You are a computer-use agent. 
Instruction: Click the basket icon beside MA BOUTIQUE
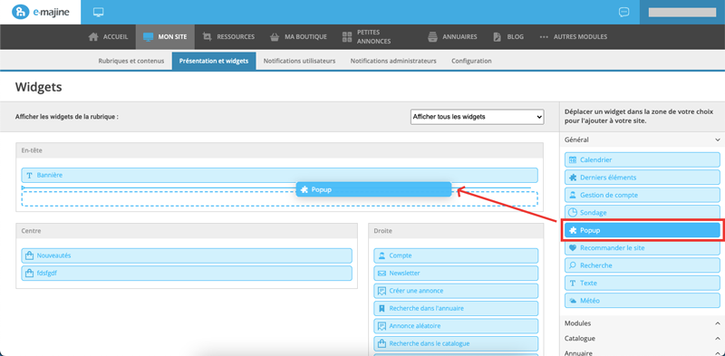click(275, 36)
